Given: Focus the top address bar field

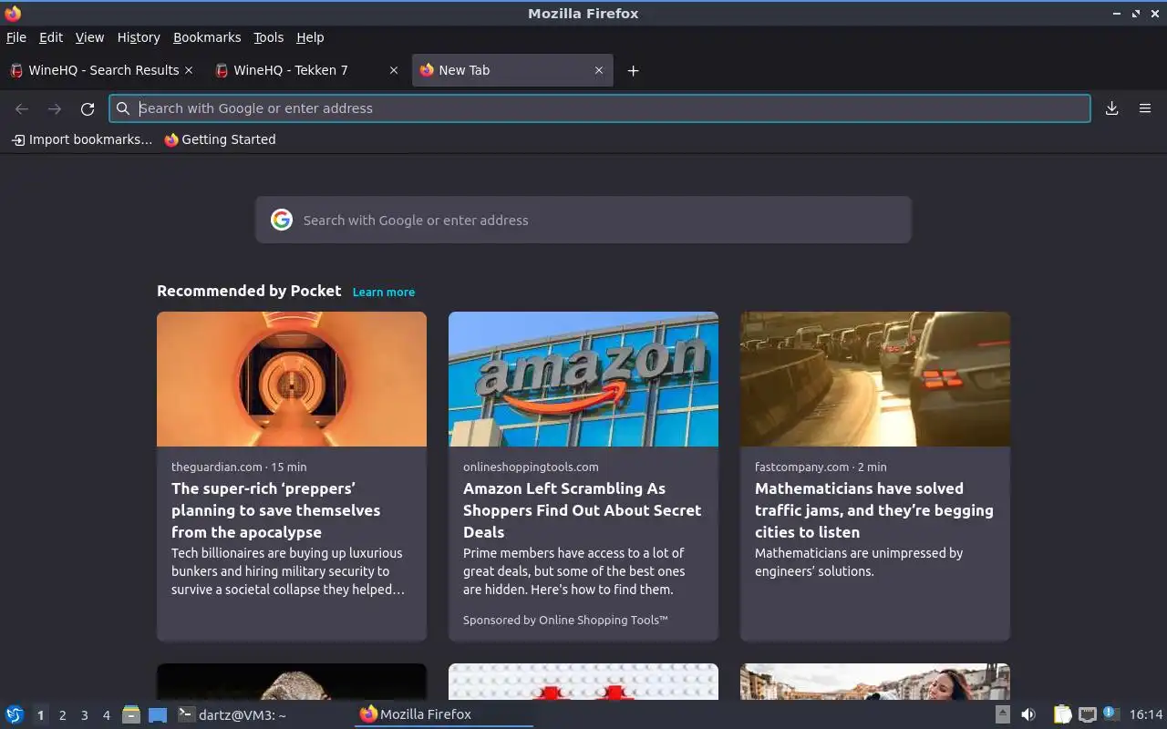Looking at the screenshot, I should [x=600, y=108].
